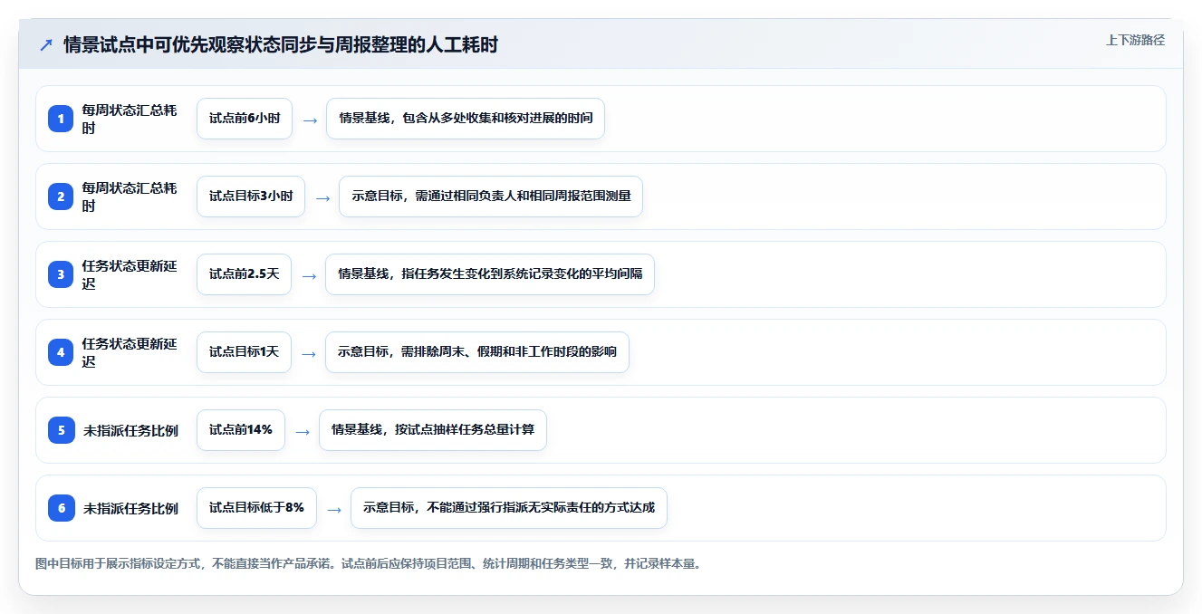Viewport: 1202px width, 614px height.
Task: Click the 试点目标1天 pill
Action: tap(244, 352)
